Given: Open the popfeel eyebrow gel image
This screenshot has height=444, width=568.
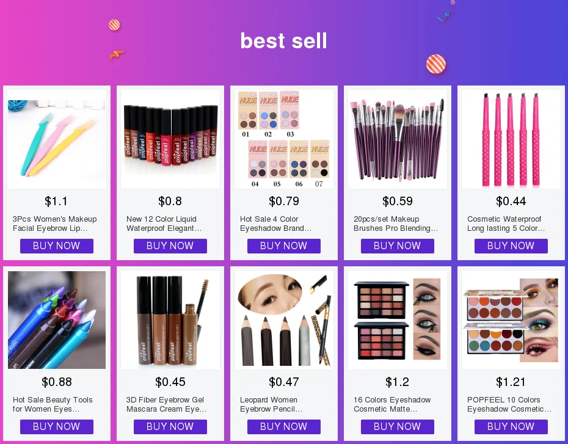Looking at the screenshot, I should coord(170,320).
